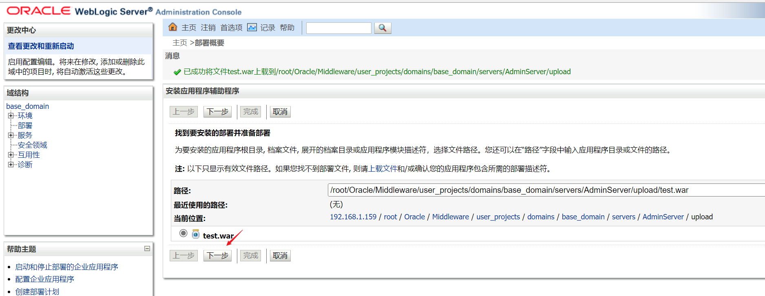Open 互用性 tree item label

tap(29, 155)
